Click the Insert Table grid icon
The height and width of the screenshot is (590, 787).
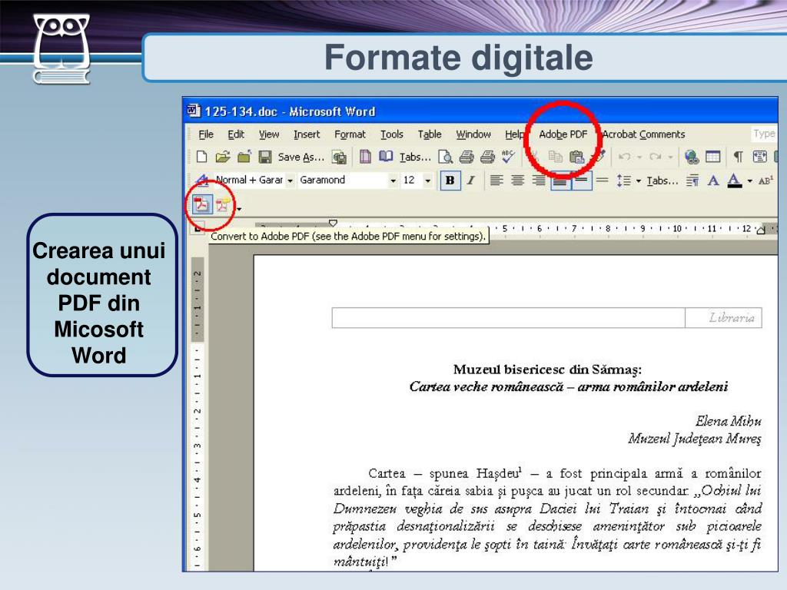(x=712, y=157)
